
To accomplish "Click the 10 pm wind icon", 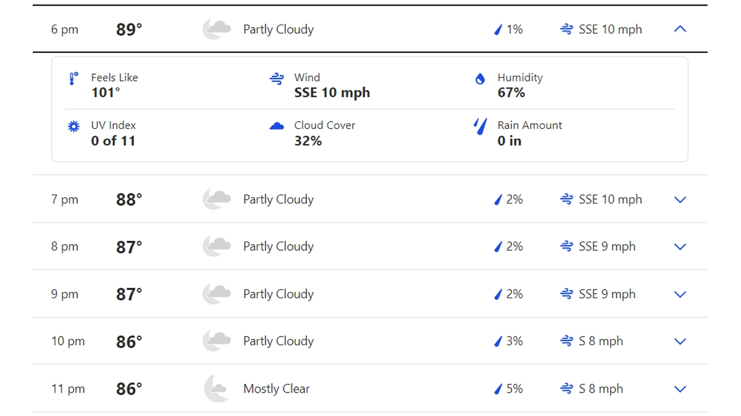I will 566,341.
